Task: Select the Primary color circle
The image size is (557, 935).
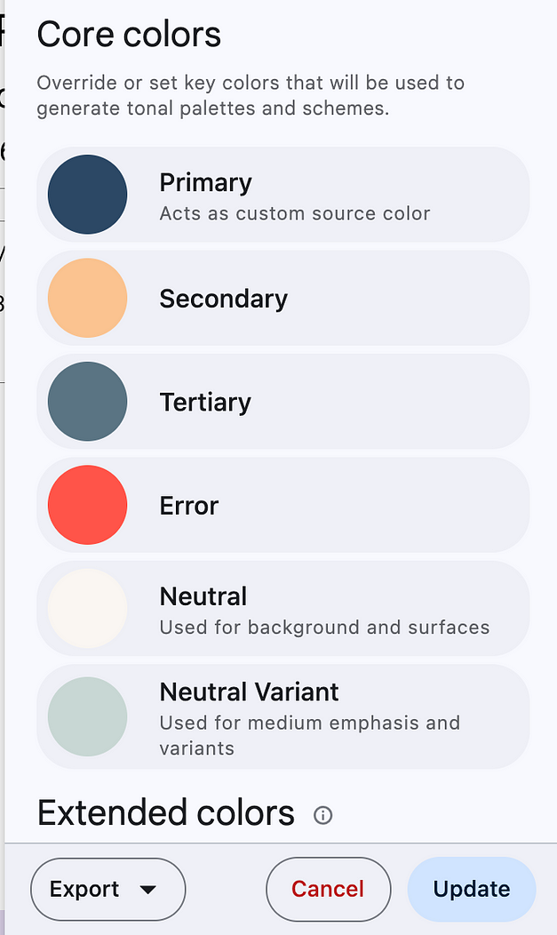Action: point(87,195)
